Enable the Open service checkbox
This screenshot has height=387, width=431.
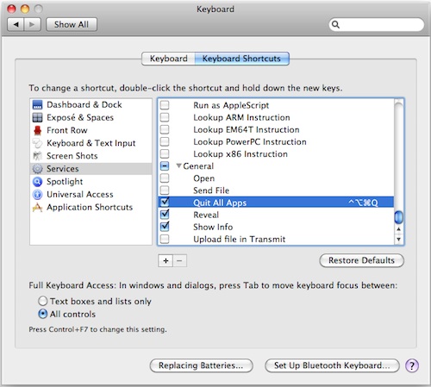click(165, 178)
